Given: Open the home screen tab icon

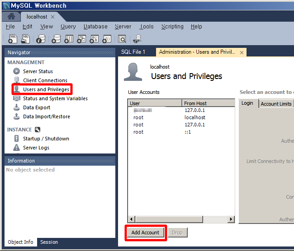Looking at the screenshot, I should click(x=11, y=16).
